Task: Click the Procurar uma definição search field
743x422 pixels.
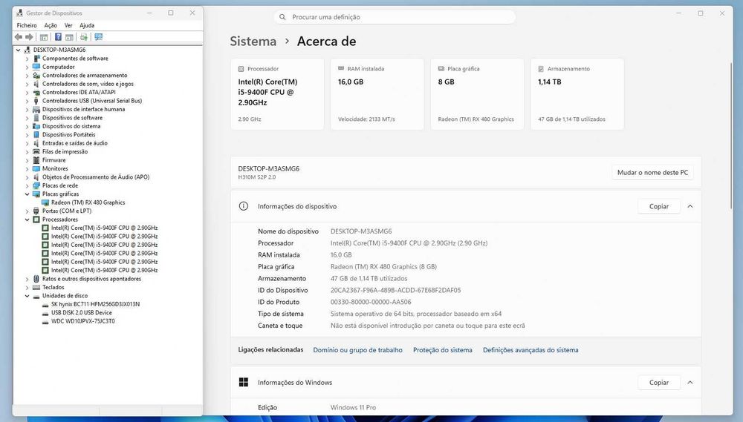Action: (395, 17)
